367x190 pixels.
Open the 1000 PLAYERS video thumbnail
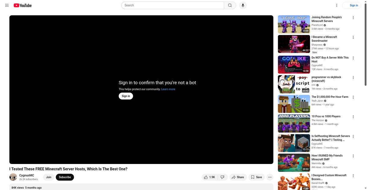click(x=294, y=123)
